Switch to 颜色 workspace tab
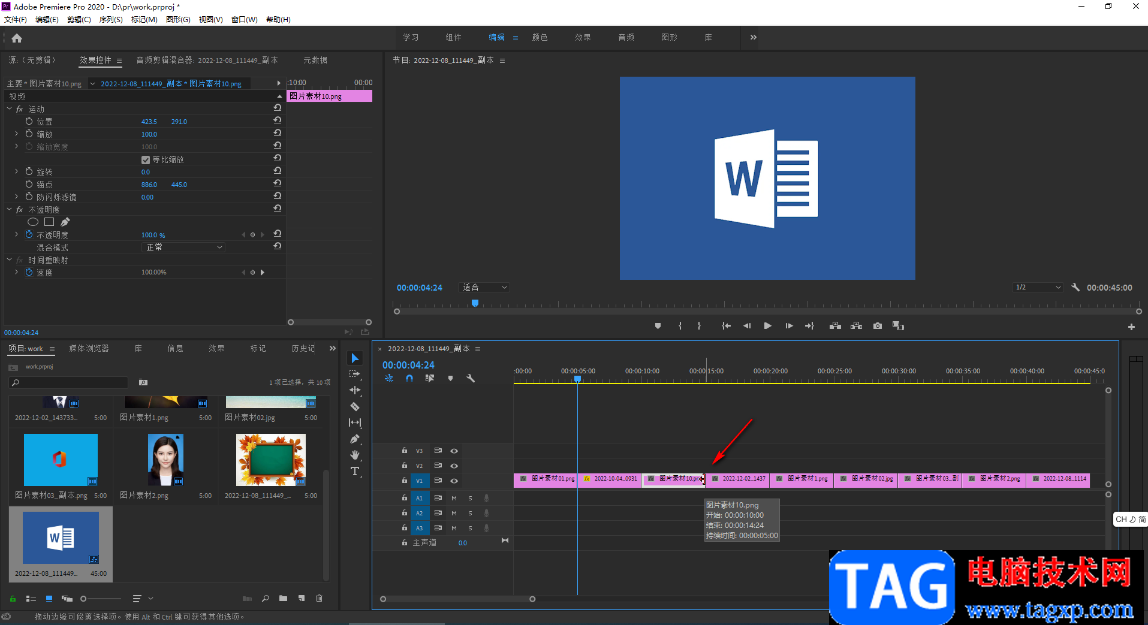Image resolution: width=1148 pixels, height=625 pixels. click(540, 37)
